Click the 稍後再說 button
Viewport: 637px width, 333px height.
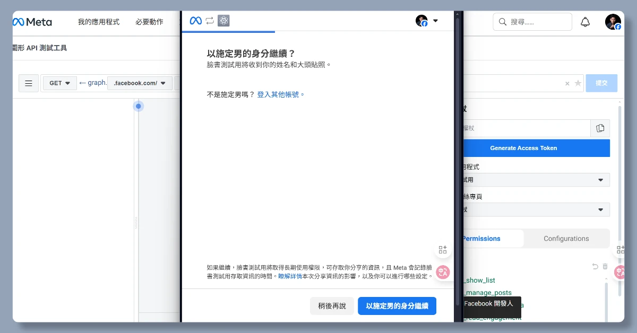pyautogui.click(x=332, y=306)
